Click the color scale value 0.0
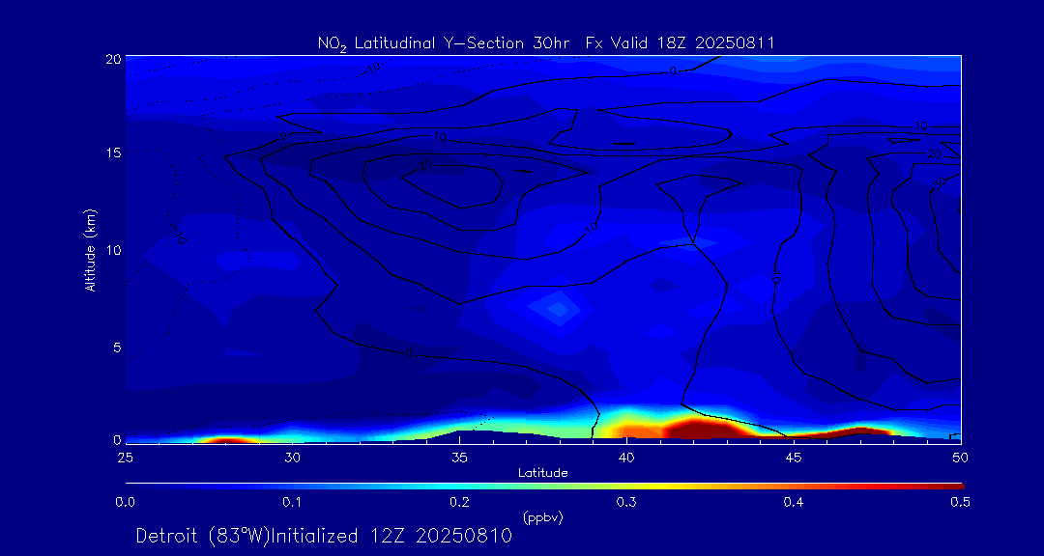The image size is (1044, 556). click(126, 503)
